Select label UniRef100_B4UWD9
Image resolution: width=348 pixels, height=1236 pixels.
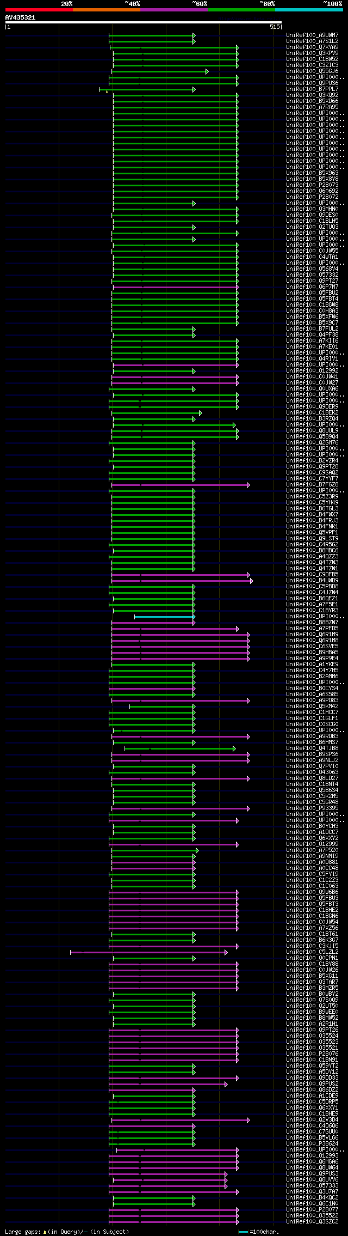click(x=312, y=581)
